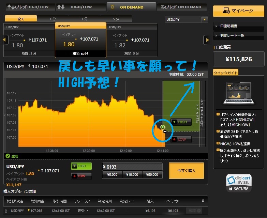
Task: Expand the 判定レート一覧 section
Action: pyautogui.click(x=238, y=35)
